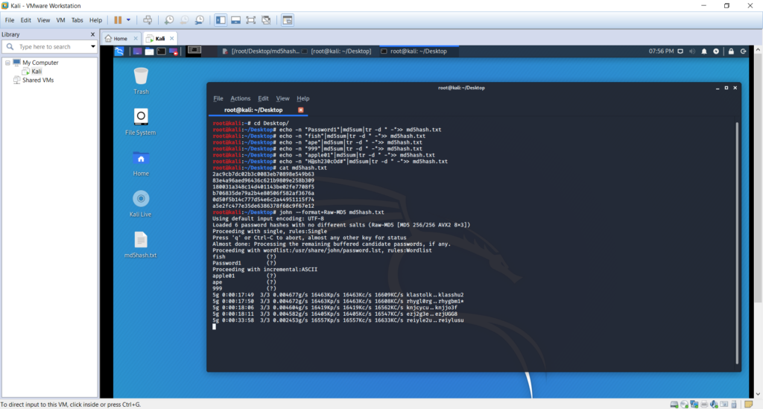The image size is (763, 409).
Task: Click the CD/DVD drive status icon
Action: (x=684, y=405)
